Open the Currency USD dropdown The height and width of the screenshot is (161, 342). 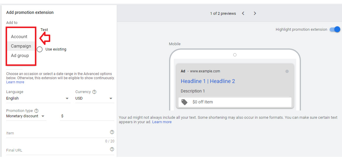click(95, 98)
